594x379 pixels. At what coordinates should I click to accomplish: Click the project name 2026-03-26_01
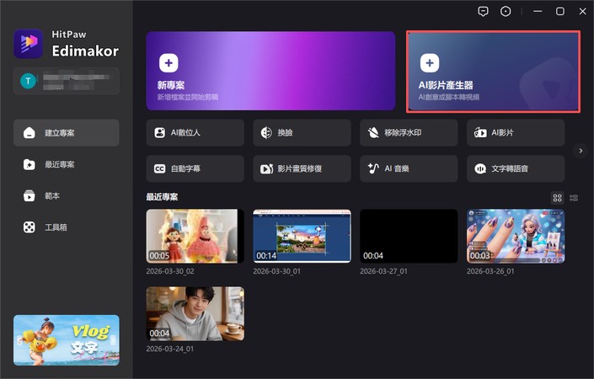tap(490, 271)
